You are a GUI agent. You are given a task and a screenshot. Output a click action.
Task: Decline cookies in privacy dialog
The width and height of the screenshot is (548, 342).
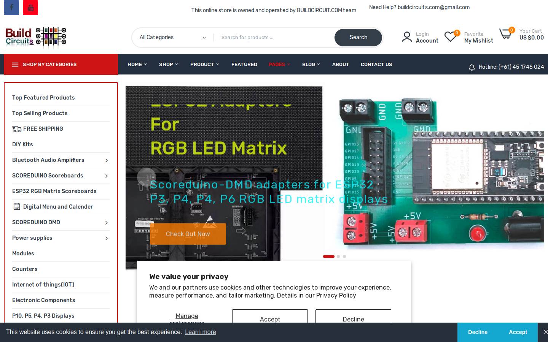pyautogui.click(x=353, y=316)
